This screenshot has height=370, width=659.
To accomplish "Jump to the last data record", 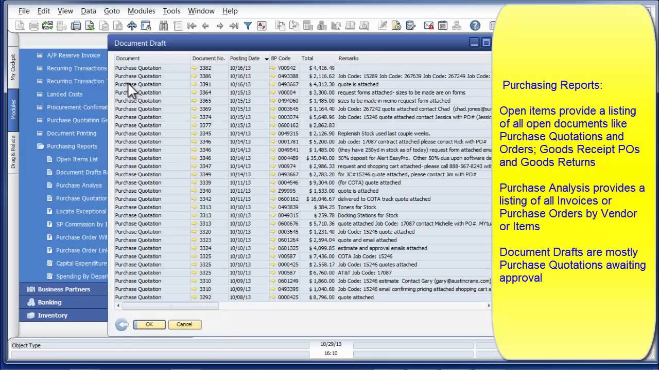I will pos(234,26).
